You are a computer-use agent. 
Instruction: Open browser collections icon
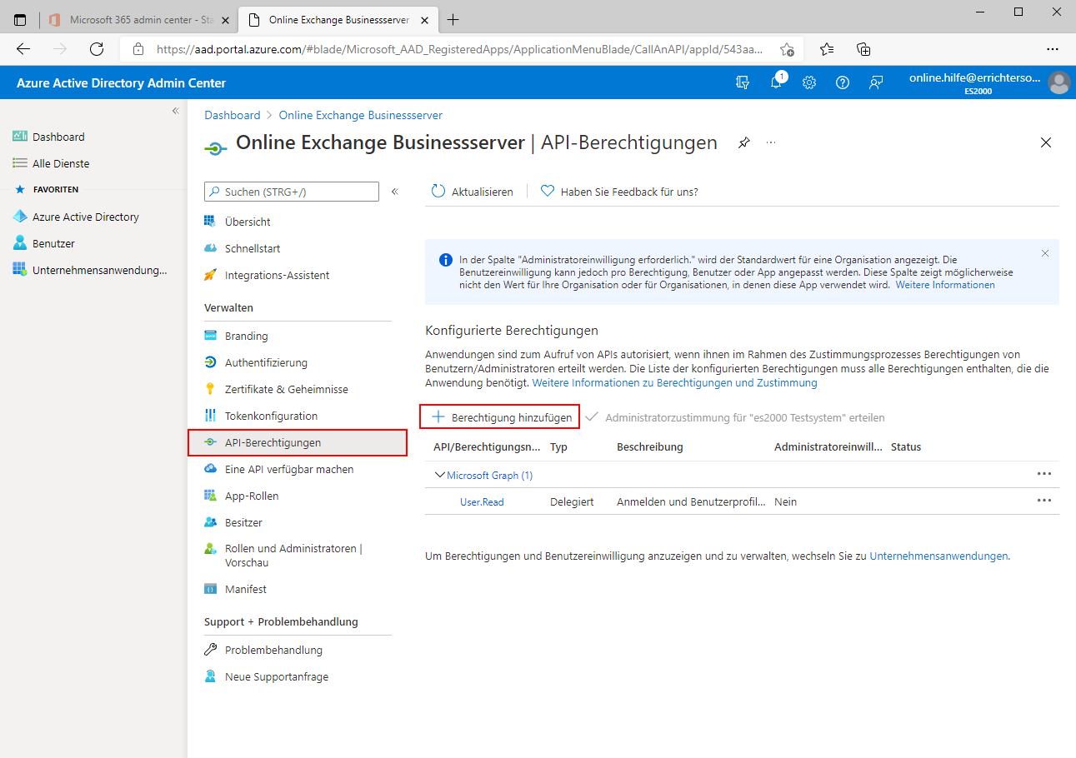click(864, 49)
